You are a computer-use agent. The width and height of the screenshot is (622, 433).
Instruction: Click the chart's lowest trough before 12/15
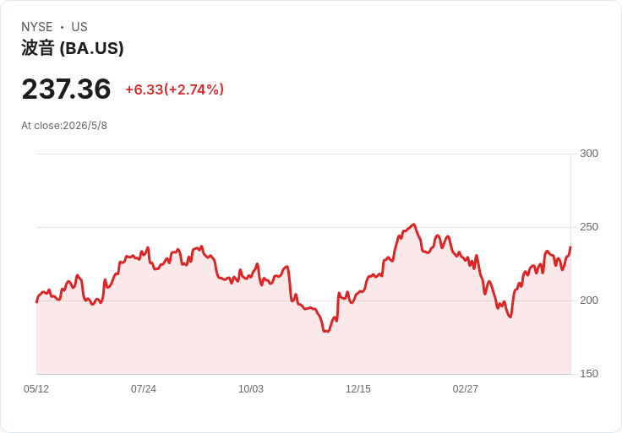click(x=326, y=331)
